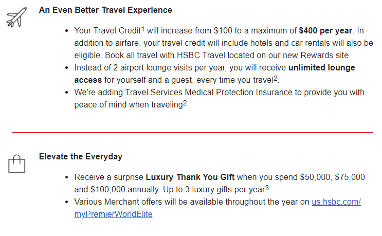382x236 pixels.
Task: Click the red horizontal divider line
Action: pos(192,132)
